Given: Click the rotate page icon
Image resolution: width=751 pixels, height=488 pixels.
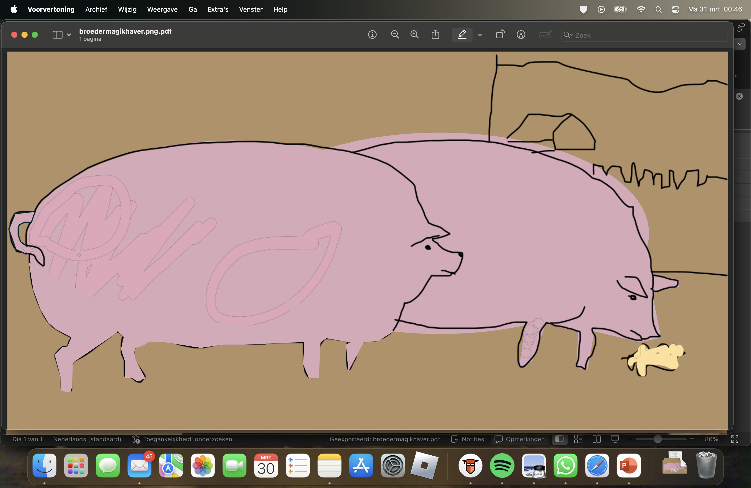Looking at the screenshot, I should coord(500,35).
